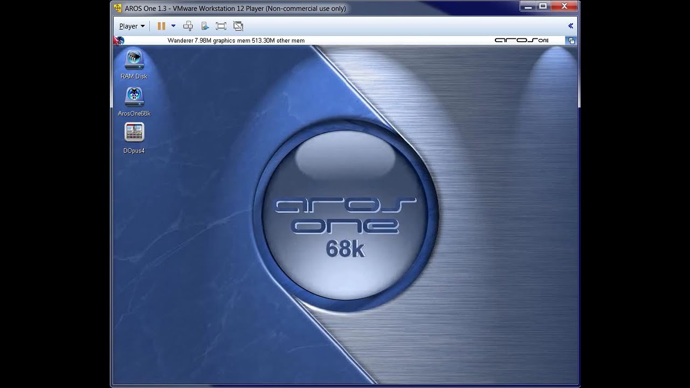The height and width of the screenshot is (388, 690).
Task: Click the AROS boing ball menu icon
Action: [119, 40]
